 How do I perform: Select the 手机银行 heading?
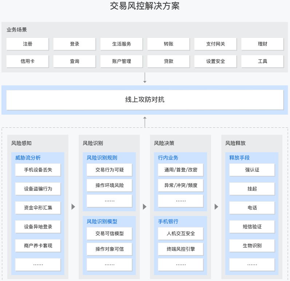pyautogui.click(x=168, y=221)
